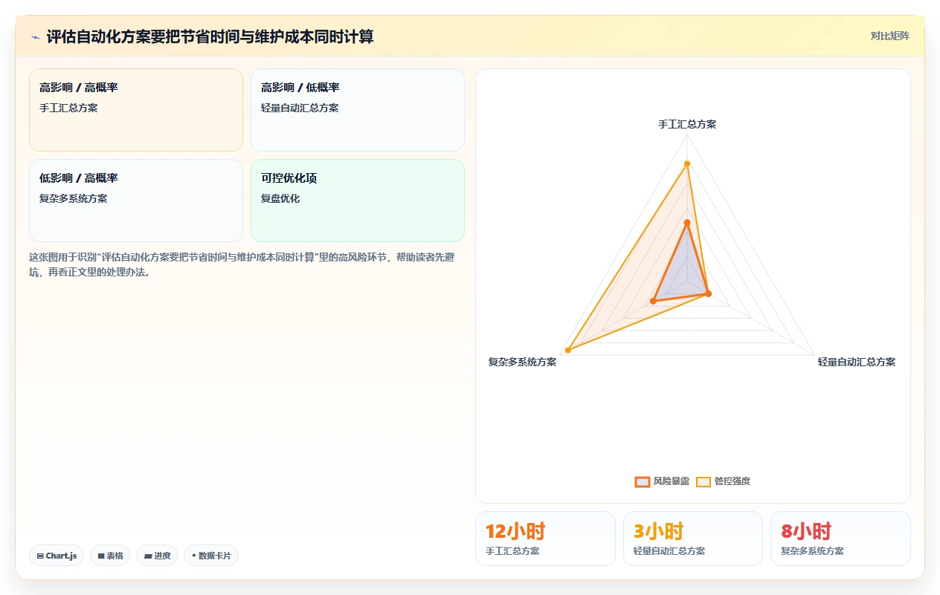Open the 可控优化项 card
940x595 pixels.
(x=358, y=201)
